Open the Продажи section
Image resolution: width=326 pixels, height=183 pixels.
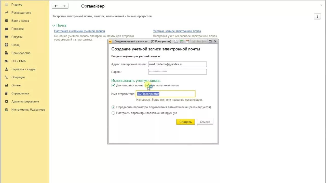pyautogui.click(x=17, y=29)
